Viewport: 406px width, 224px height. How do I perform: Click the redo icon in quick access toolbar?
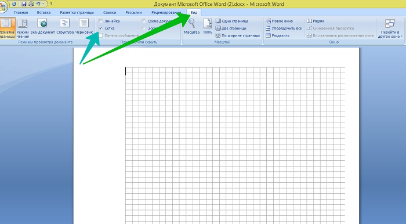click(x=14, y=4)
